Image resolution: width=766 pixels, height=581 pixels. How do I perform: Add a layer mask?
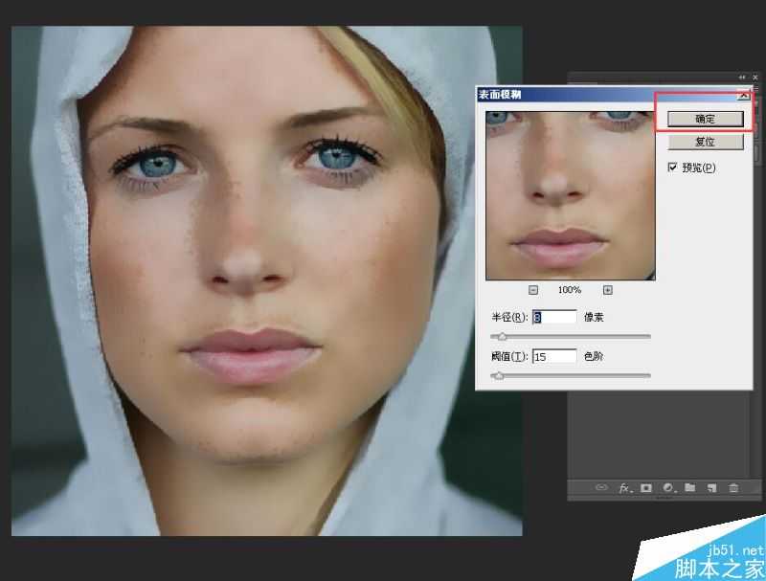click(646, 487)
